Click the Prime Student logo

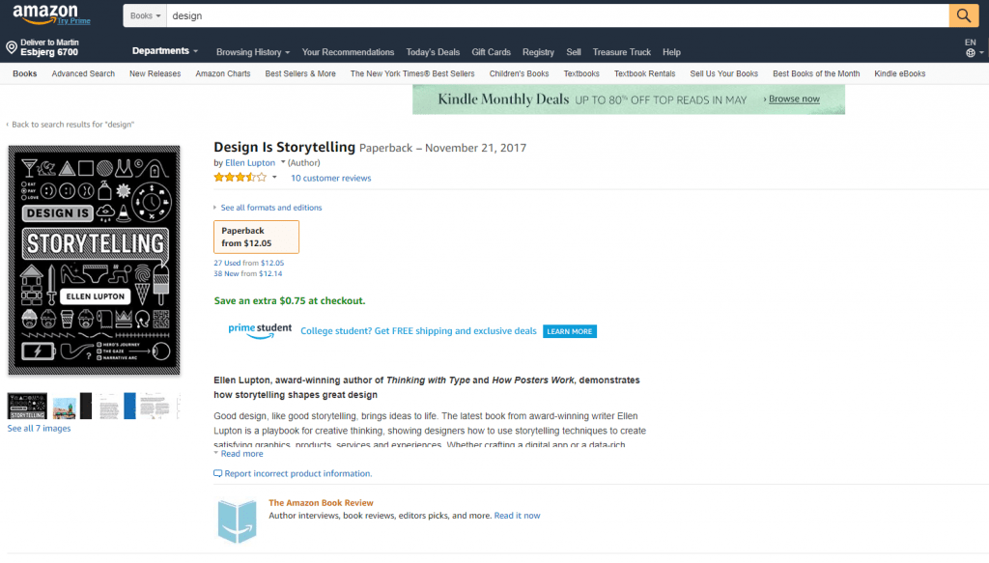(x=257, y=330)
